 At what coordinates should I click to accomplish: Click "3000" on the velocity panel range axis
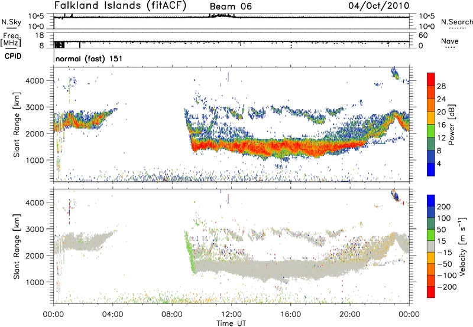[34, 229]
